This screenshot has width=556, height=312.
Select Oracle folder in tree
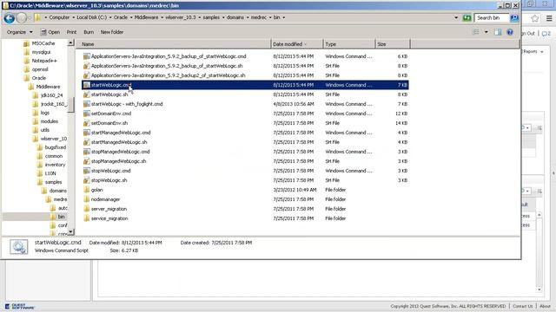click(38, 78)
